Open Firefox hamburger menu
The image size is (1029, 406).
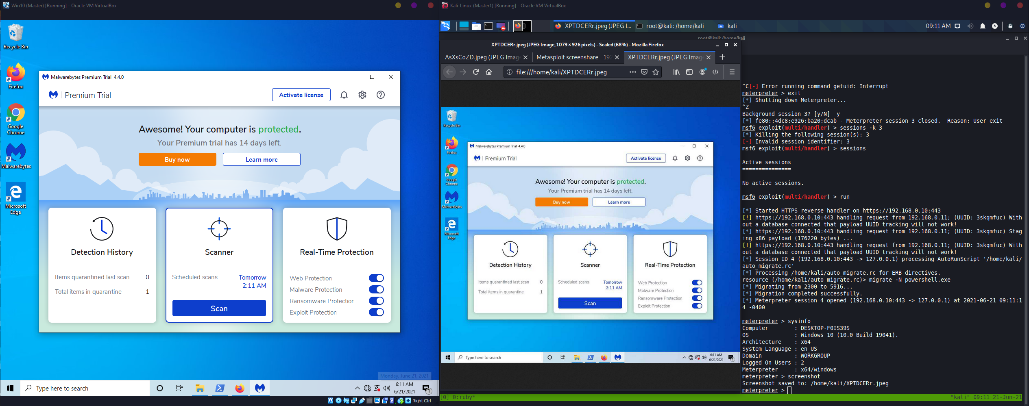tap(732, 72)
